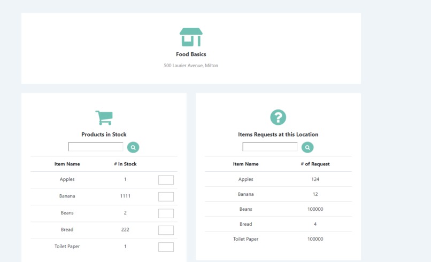
Task: Click the question mark icon
Action: pyautogui.click(x=278, y=117)
